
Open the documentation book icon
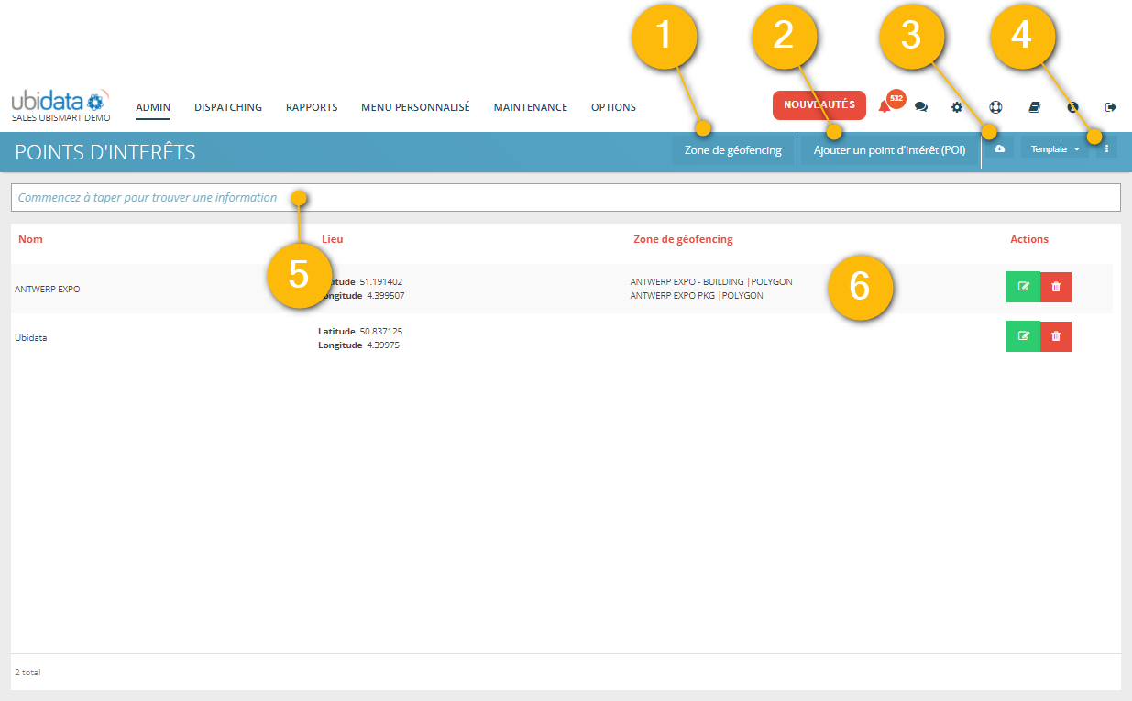pos(1034,107)
